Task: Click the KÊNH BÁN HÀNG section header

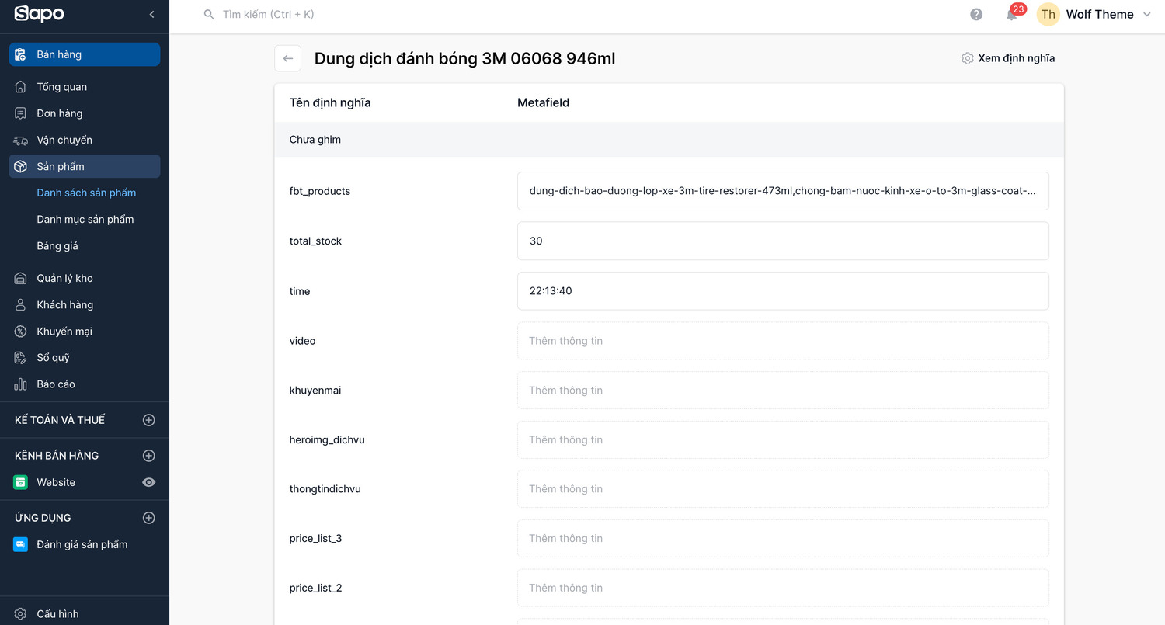Action: point(57,456)
